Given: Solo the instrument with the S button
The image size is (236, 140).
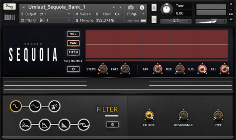Looking at the screenshot, I should click(154, 8).
